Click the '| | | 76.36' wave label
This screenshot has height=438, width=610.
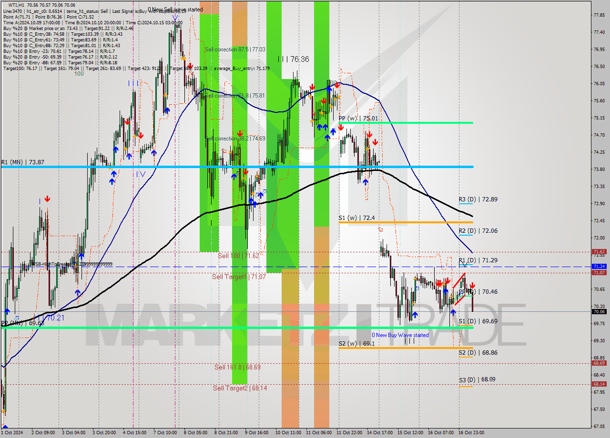[x=294, y=59]
